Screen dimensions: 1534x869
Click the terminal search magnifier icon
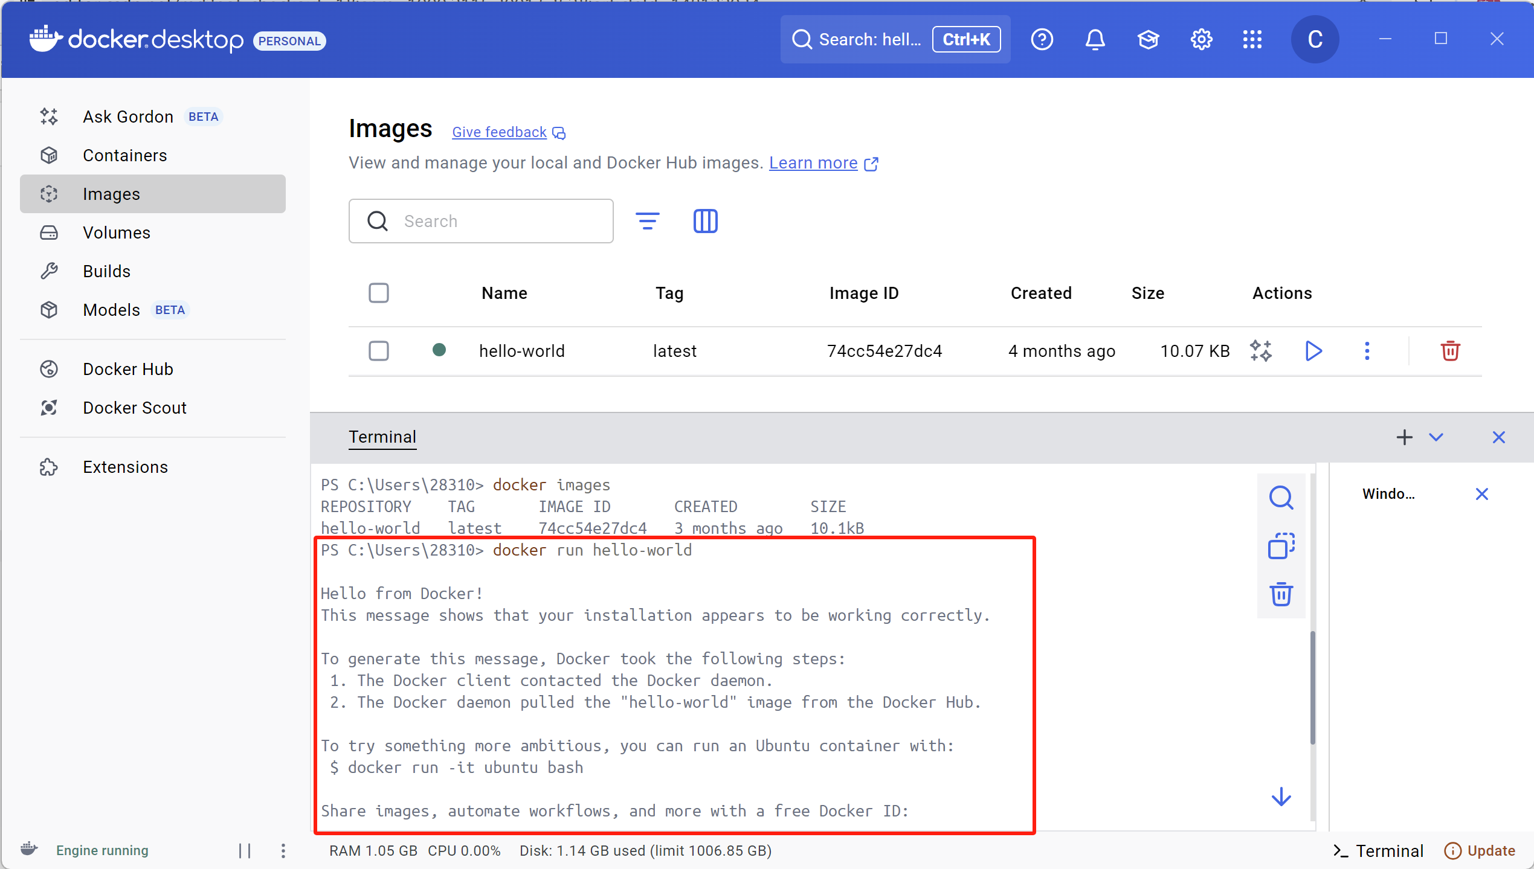click(1281, 498)
